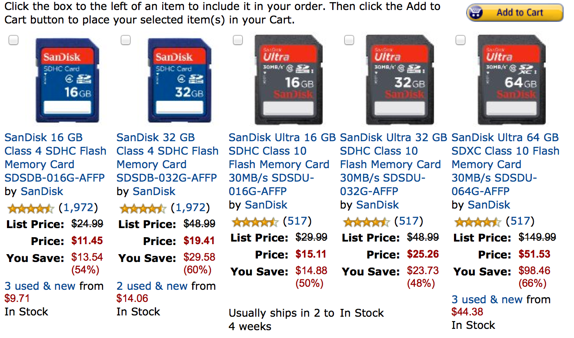View the SanDisk Ultra 32GB card image

[x=400, y=80]
